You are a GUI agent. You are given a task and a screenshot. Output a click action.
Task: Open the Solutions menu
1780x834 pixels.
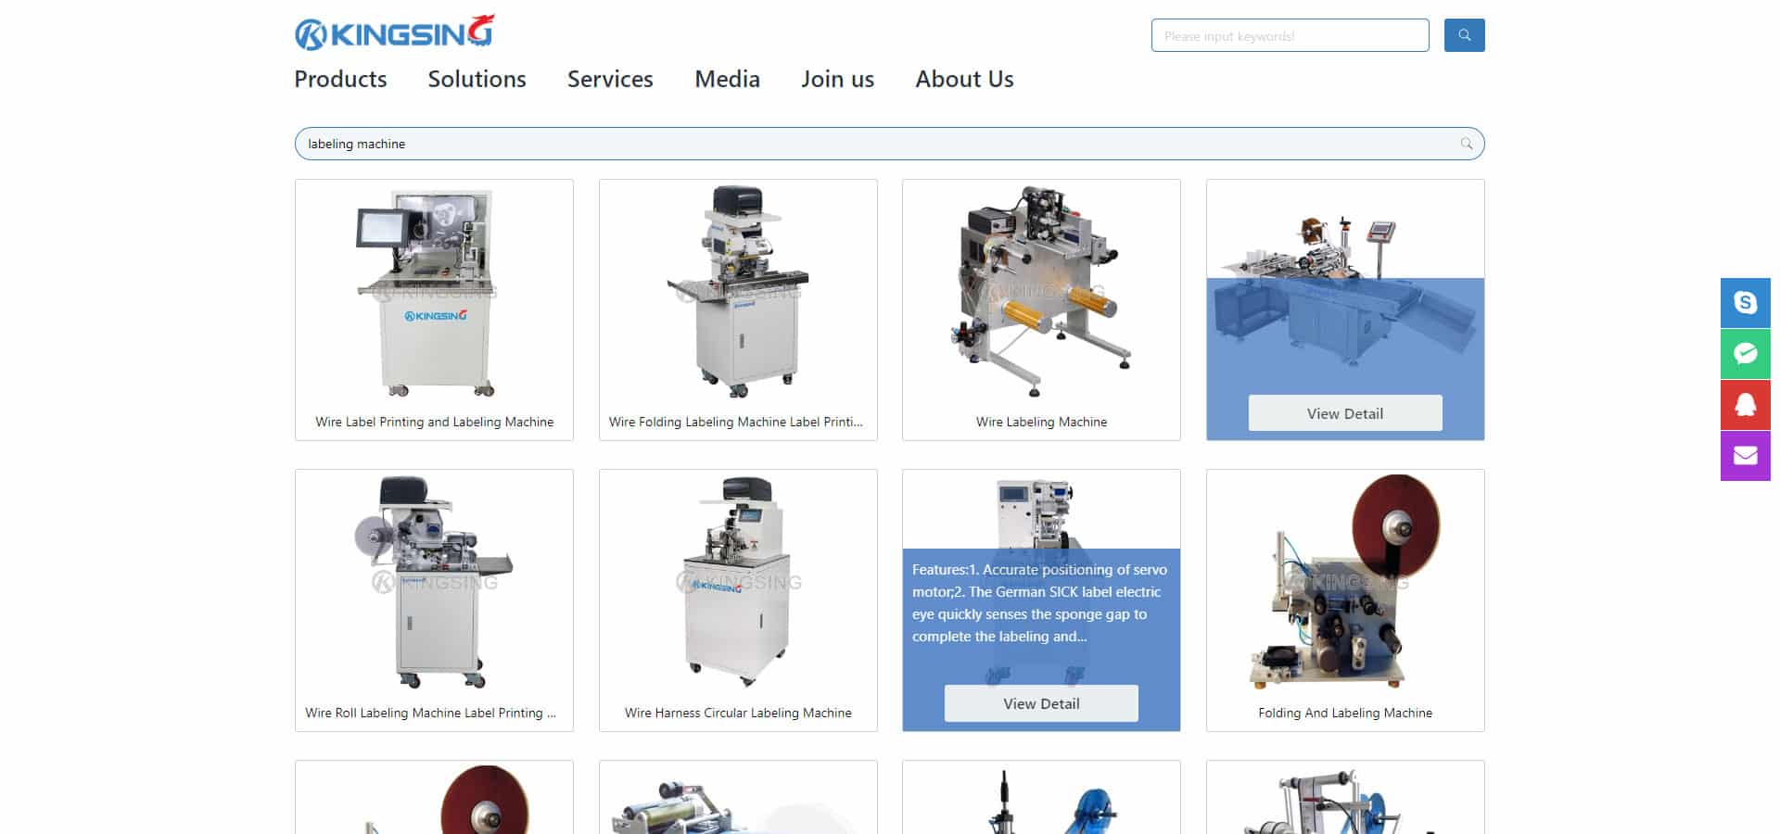[477, 80]
